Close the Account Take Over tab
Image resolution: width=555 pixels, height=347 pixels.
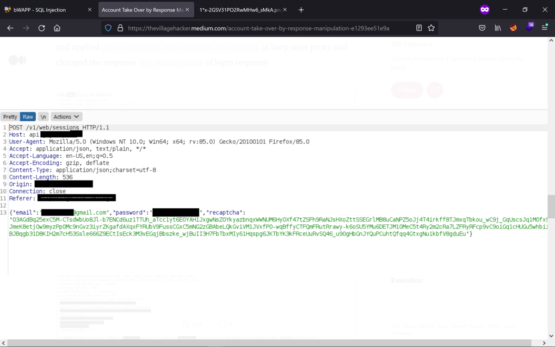[x=187, y=10]
